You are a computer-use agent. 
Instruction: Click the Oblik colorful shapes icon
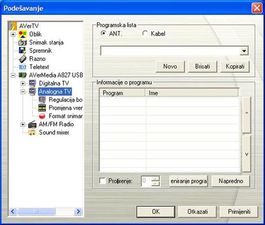[x=22, y=34]
